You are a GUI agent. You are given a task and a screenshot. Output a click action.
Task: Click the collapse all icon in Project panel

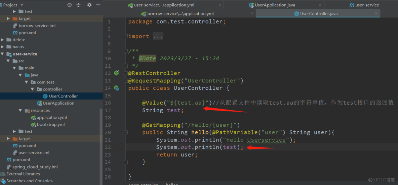pyautogui.click(x=78, y=5)
